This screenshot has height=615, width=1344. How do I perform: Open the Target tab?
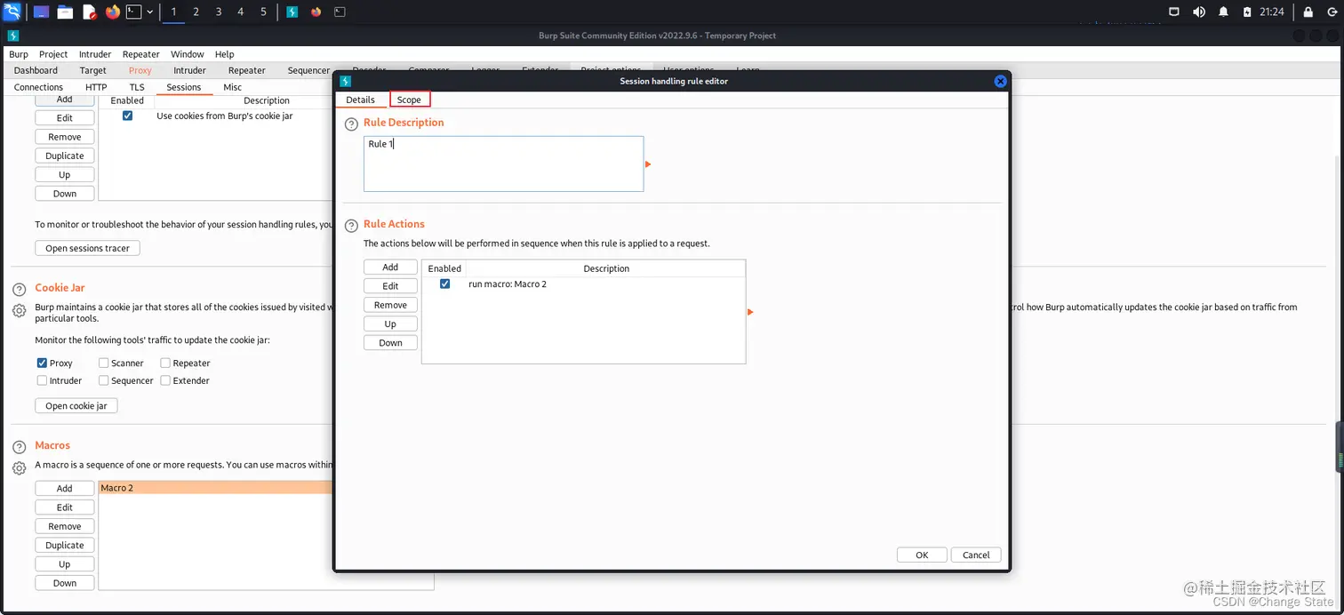click(92, 70)
